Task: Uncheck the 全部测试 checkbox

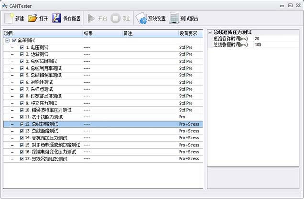Action: pyautogui.click(x=14, y=41)
